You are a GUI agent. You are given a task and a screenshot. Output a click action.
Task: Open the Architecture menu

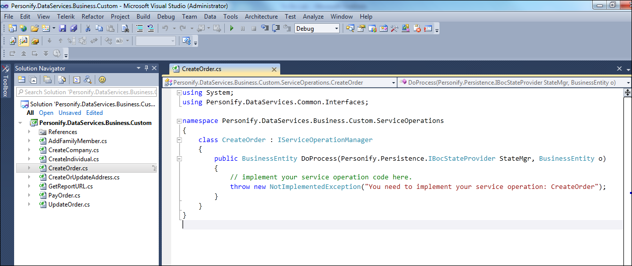pos(261,17)
